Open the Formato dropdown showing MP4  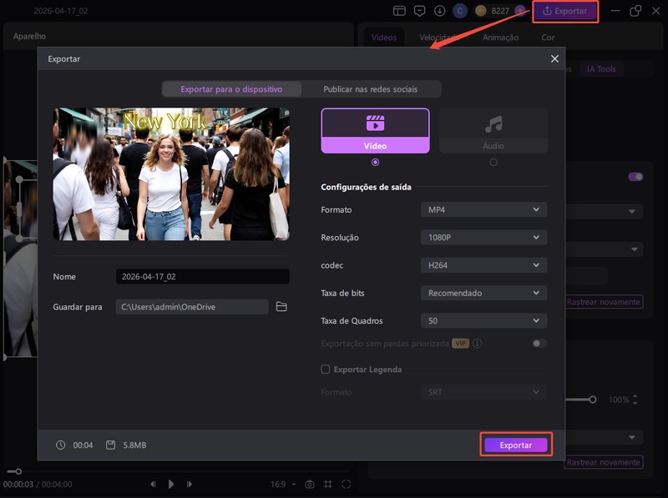(x=483, y=209)
